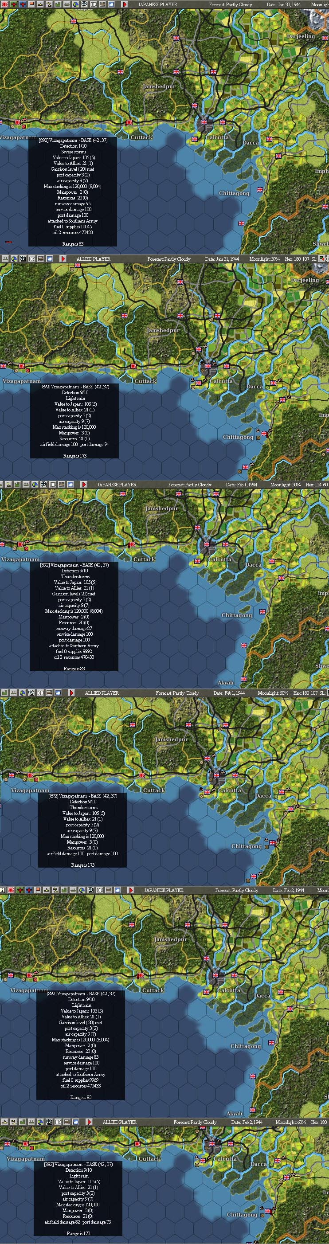
Task: Select the Japanese base flag at Cuttack, Jan 30 map
Action: [129, 123]
